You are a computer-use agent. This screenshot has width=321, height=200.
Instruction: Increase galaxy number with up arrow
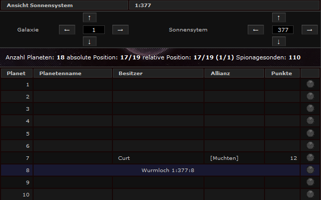click(90, 18)
